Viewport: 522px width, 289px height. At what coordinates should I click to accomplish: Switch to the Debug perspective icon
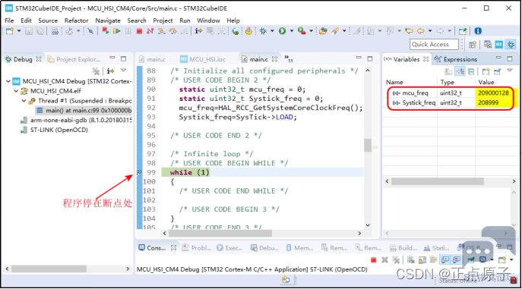click(511, 44)
